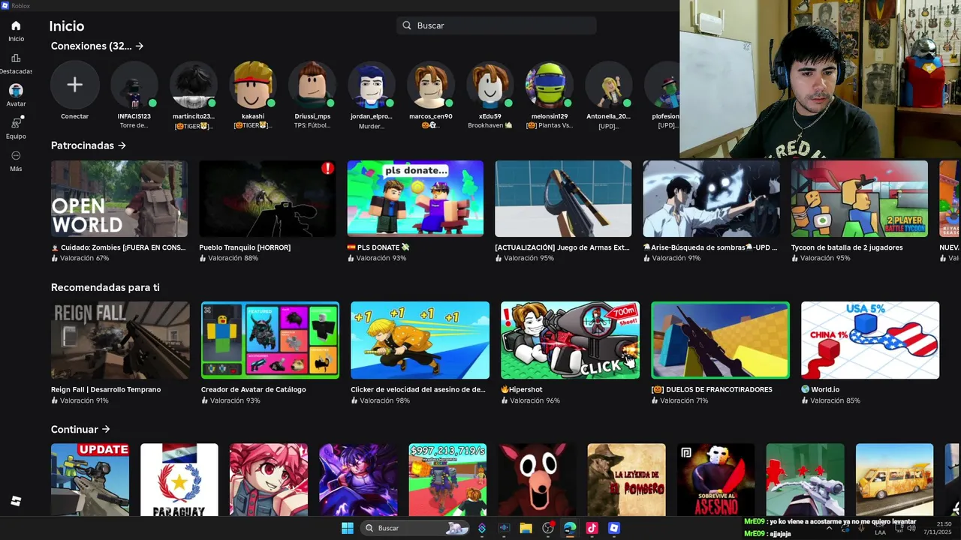Open Pueblo Tranquilo horror game thumbnail

(x=267, y=199)
